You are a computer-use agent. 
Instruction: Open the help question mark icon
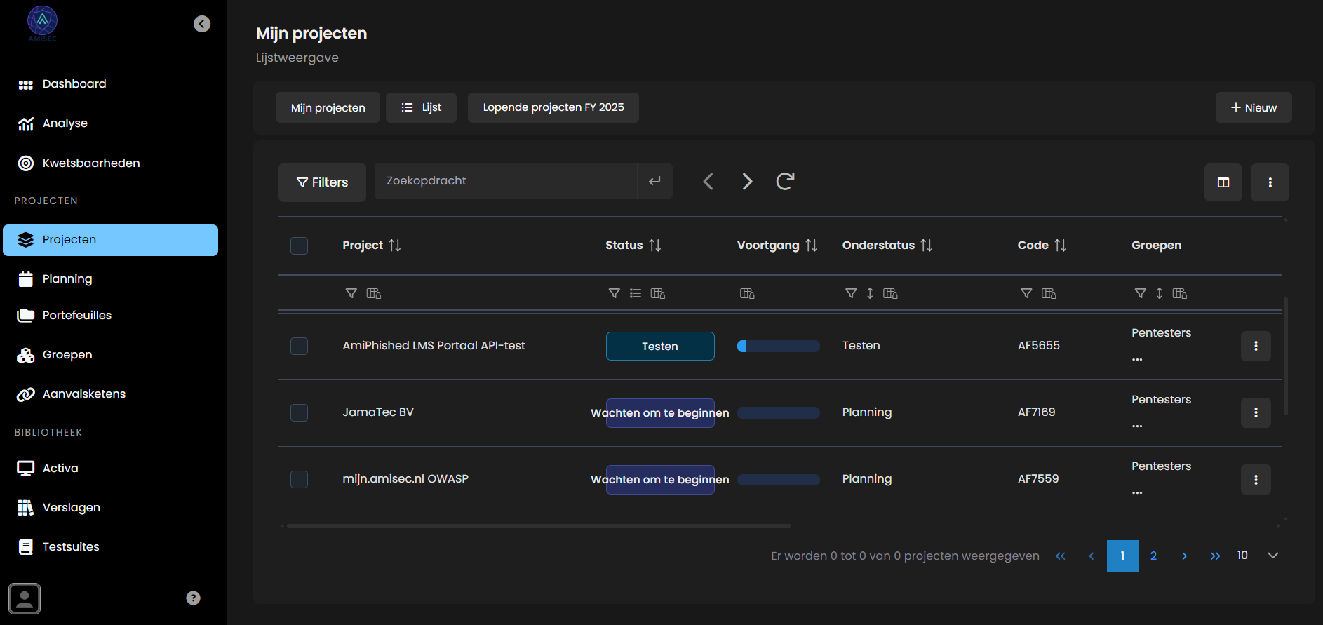tap(194, 598)
